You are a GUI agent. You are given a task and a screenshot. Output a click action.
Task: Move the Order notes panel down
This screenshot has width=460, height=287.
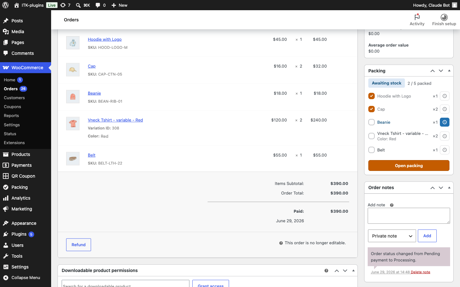(441, 188)
